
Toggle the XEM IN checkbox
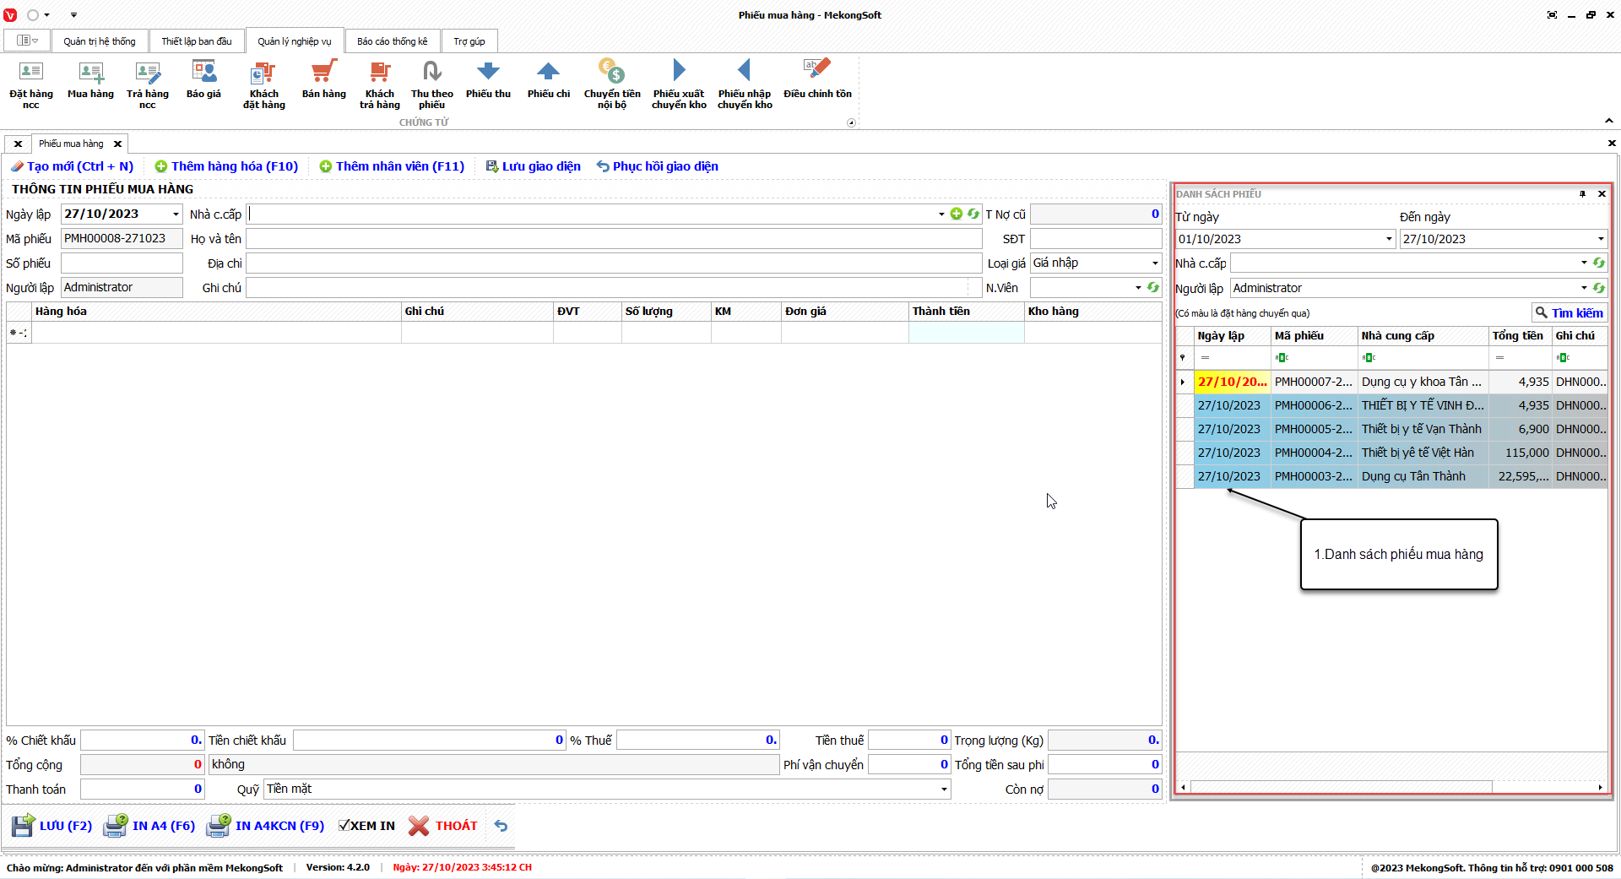tap(344, 826)
